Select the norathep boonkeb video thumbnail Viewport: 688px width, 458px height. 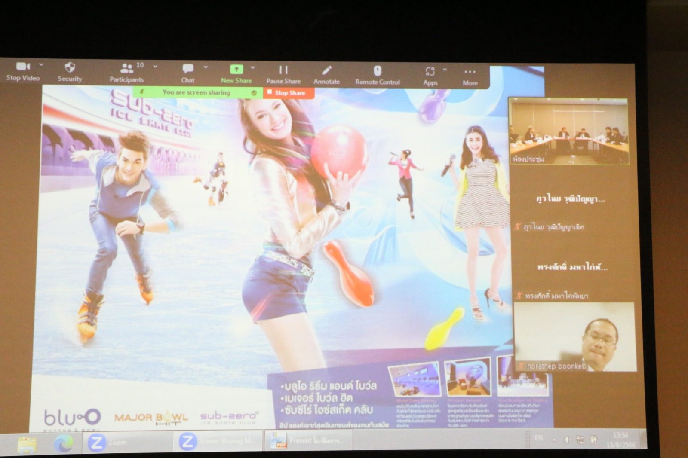point(575,336)
